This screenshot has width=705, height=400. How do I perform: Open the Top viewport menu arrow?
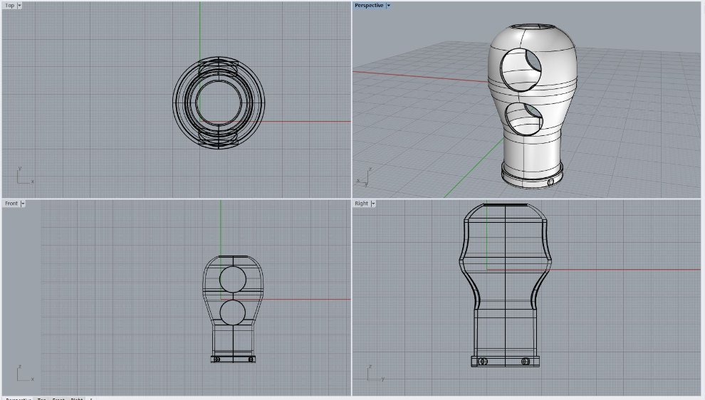click(x=19, y=5)
